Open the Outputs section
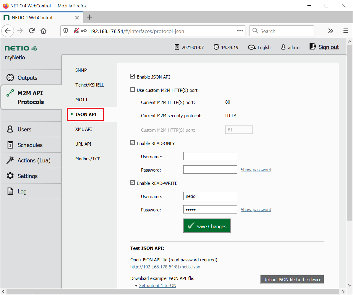This screenshot has height=295, width=353. point(31,78)
